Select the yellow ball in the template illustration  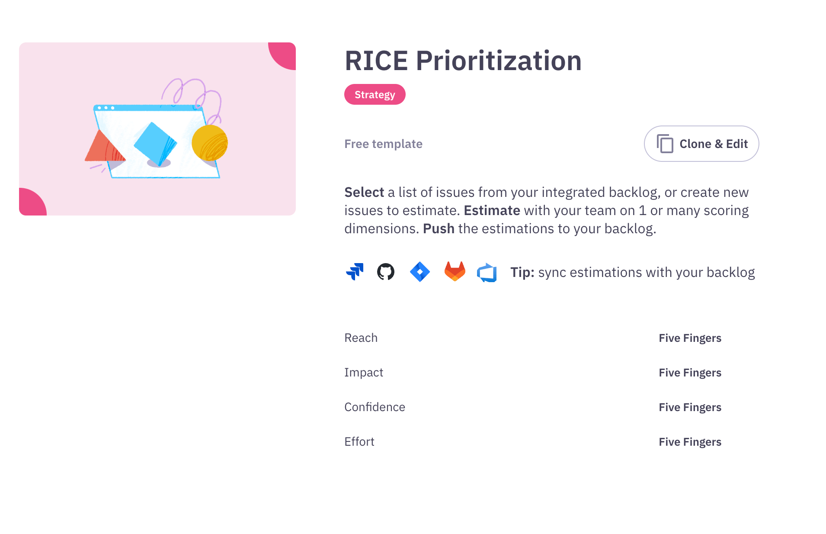[x=209, y=143]
